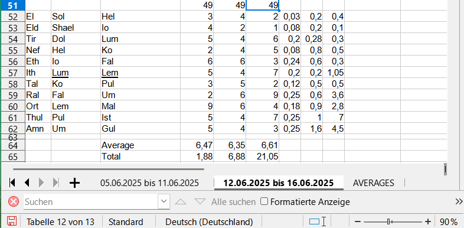Screen dimensions: 464x228
Task: Select the cell with value 4,5
Action: [x=334, y=129]
